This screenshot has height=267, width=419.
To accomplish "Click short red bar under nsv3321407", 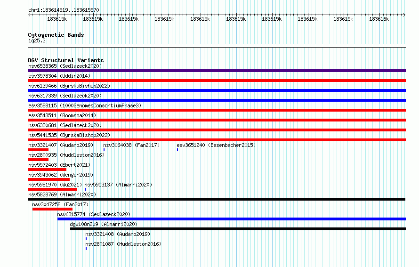I will 38,150.
